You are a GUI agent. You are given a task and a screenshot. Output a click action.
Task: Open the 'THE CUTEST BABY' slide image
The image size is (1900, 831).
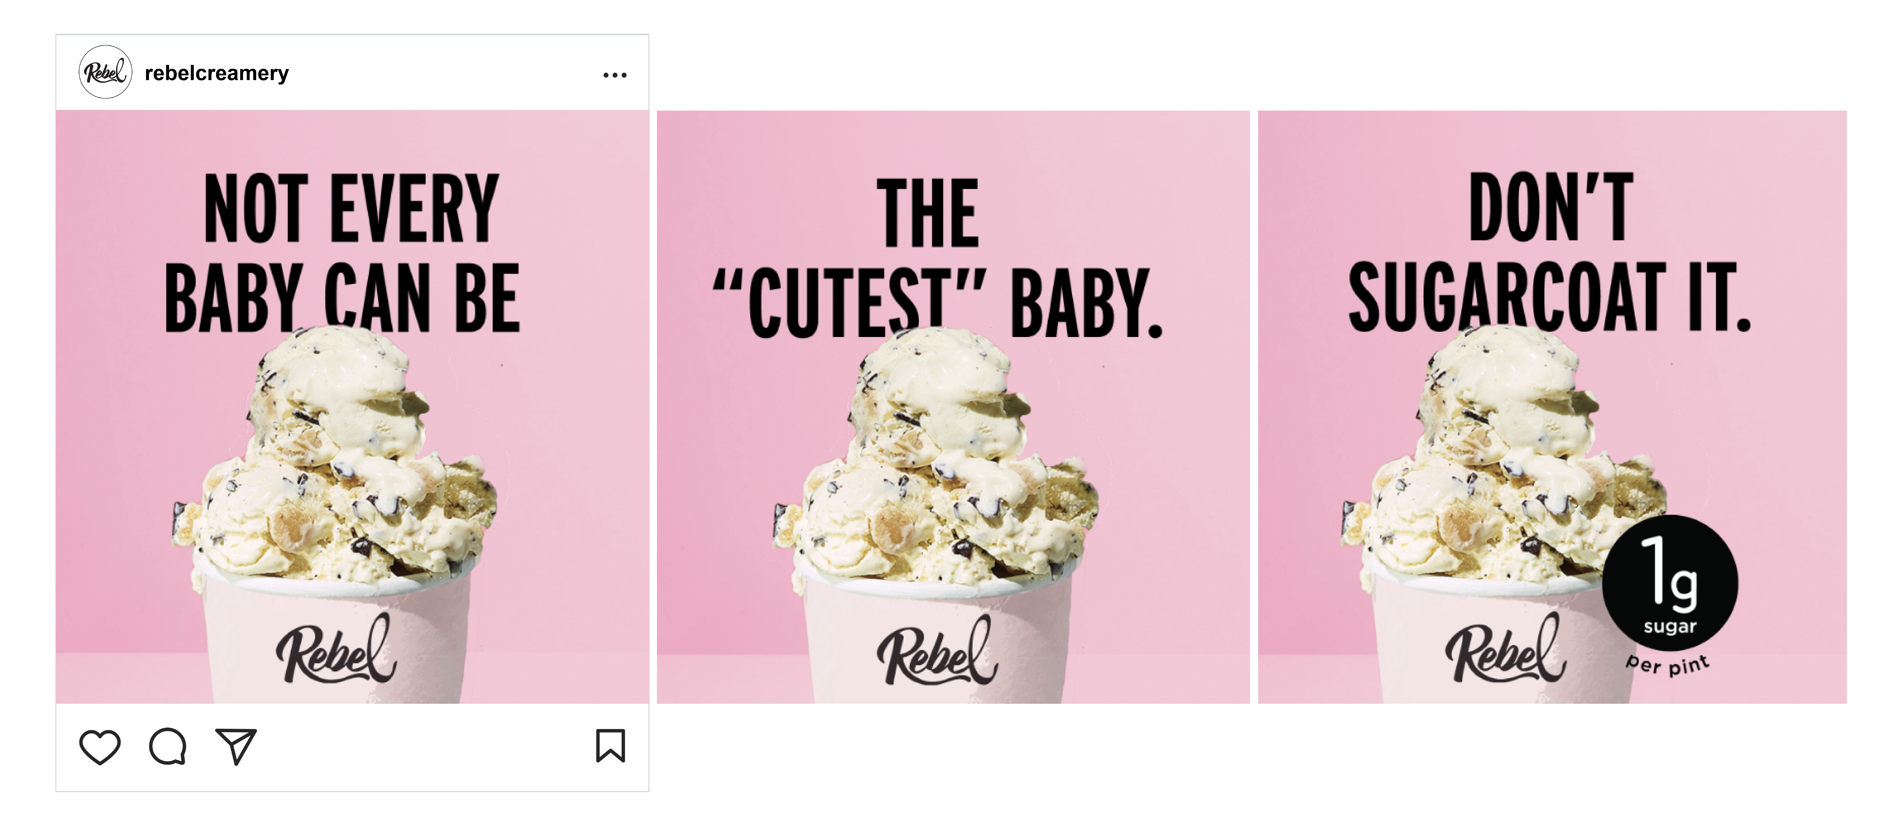(953, 407)
